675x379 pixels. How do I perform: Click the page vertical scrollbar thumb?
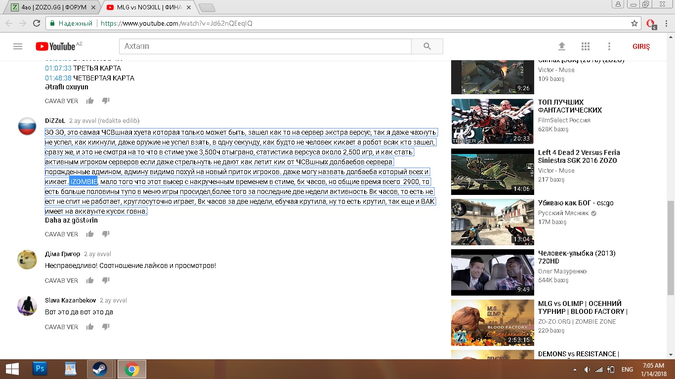coord(671,247)
